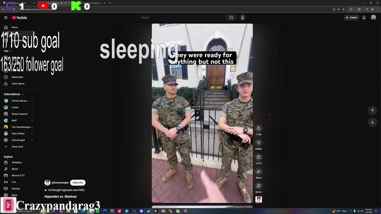Expand Subscriptions section arrow

click(23, 94)
